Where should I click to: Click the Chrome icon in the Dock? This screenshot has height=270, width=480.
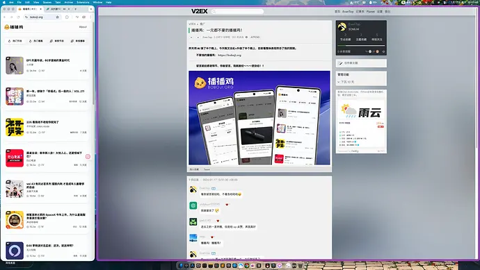click(x=247, y=266)
